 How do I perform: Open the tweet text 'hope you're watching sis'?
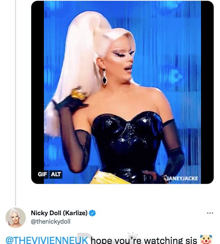pyautogui.click(x=144, y=241)
